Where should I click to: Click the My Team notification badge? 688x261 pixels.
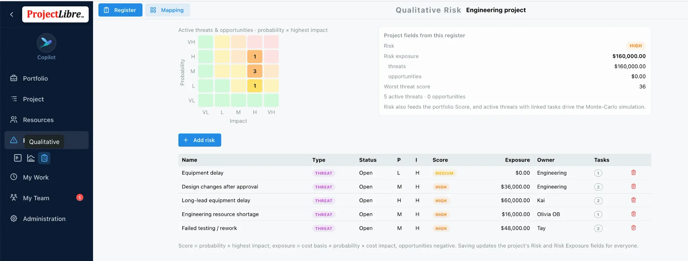(x=80, y=198)
